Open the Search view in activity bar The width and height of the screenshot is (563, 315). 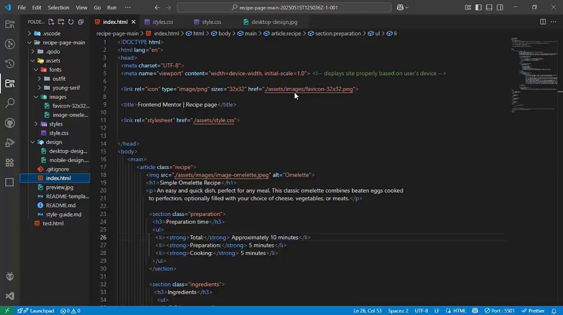click(9, 103)
